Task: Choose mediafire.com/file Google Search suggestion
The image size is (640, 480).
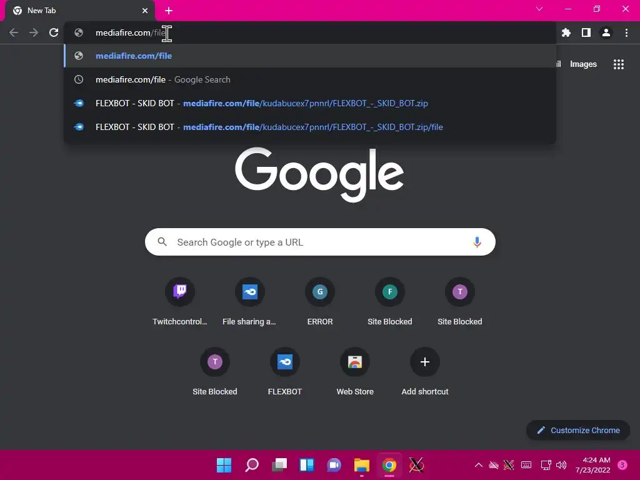Action: point(310,79)
